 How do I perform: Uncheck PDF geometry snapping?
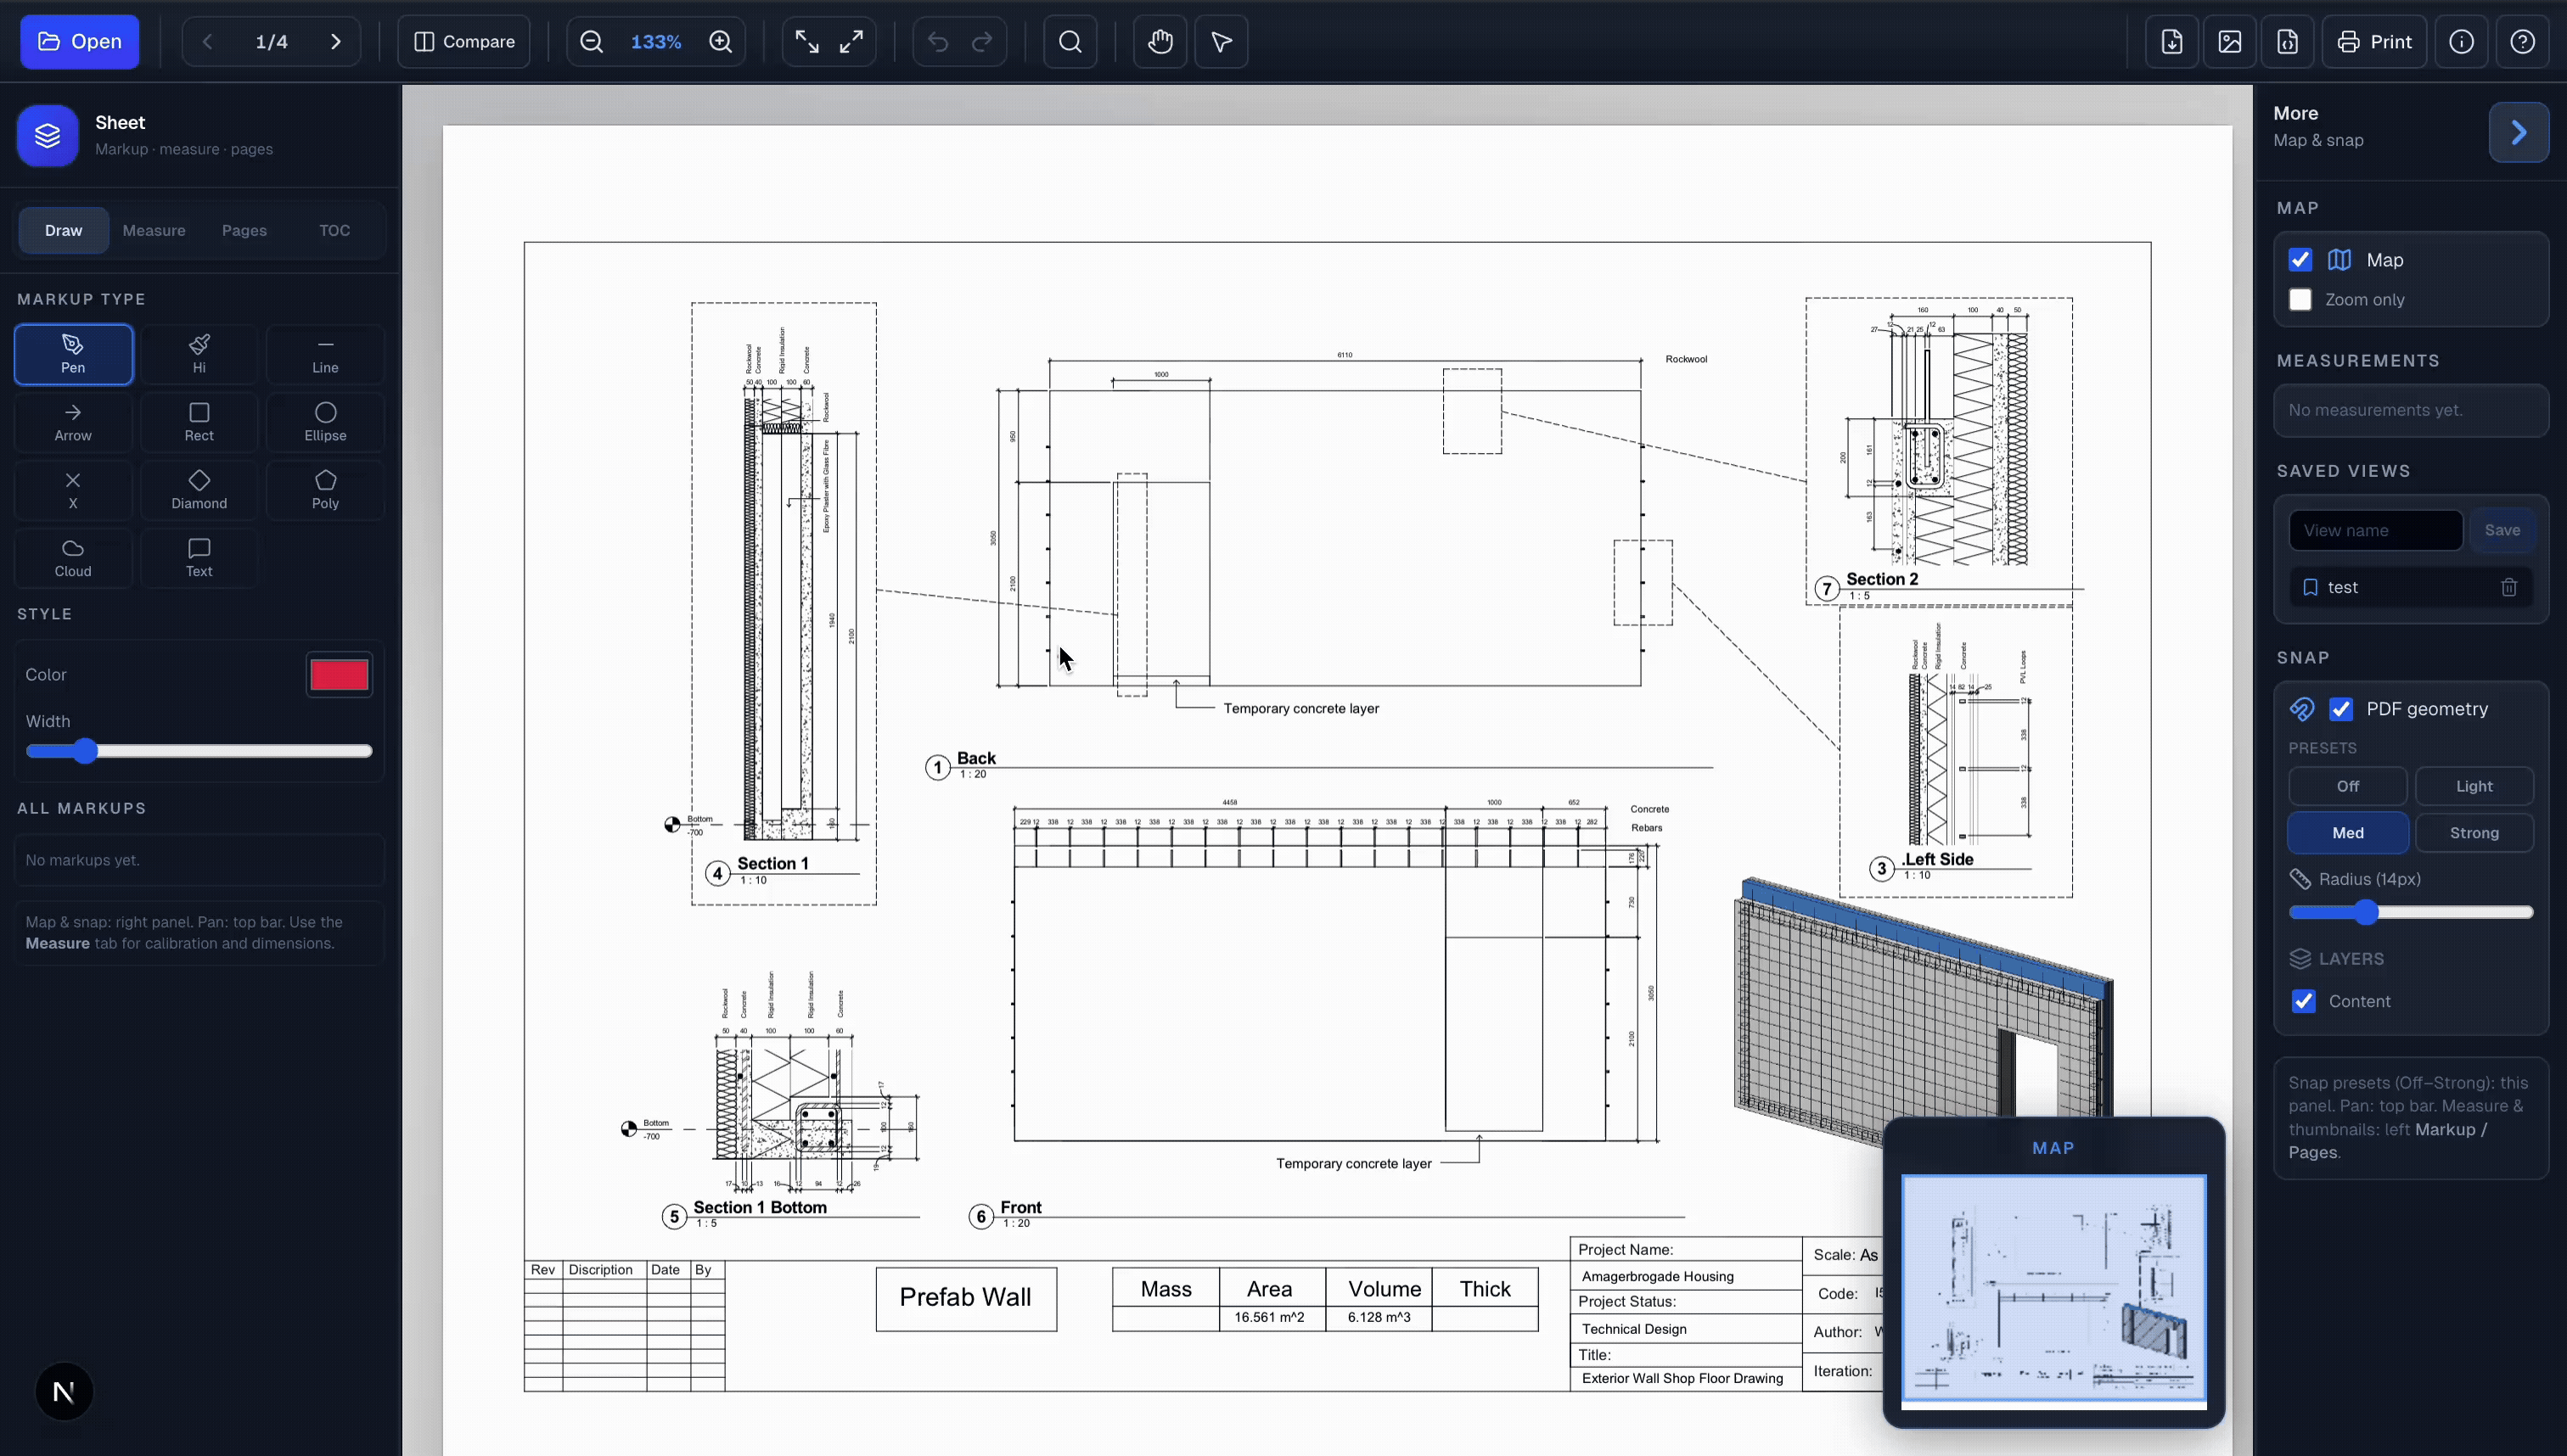point(2342,708)
